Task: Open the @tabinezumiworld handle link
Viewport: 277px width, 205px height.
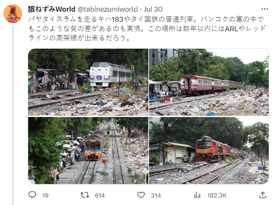Action: point(108,9)
